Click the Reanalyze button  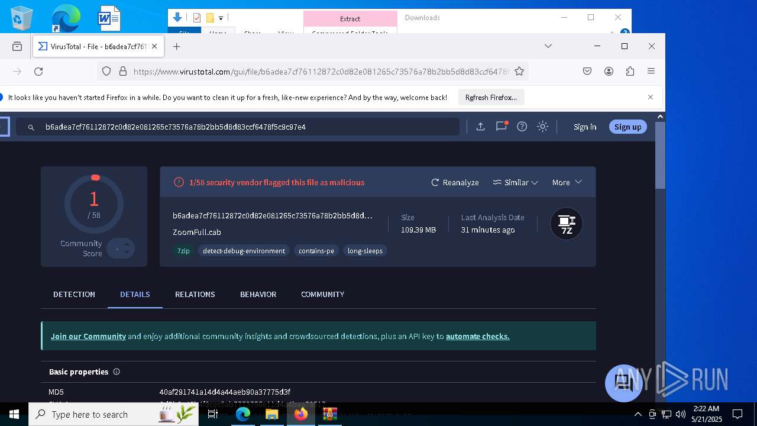point(455,182)
